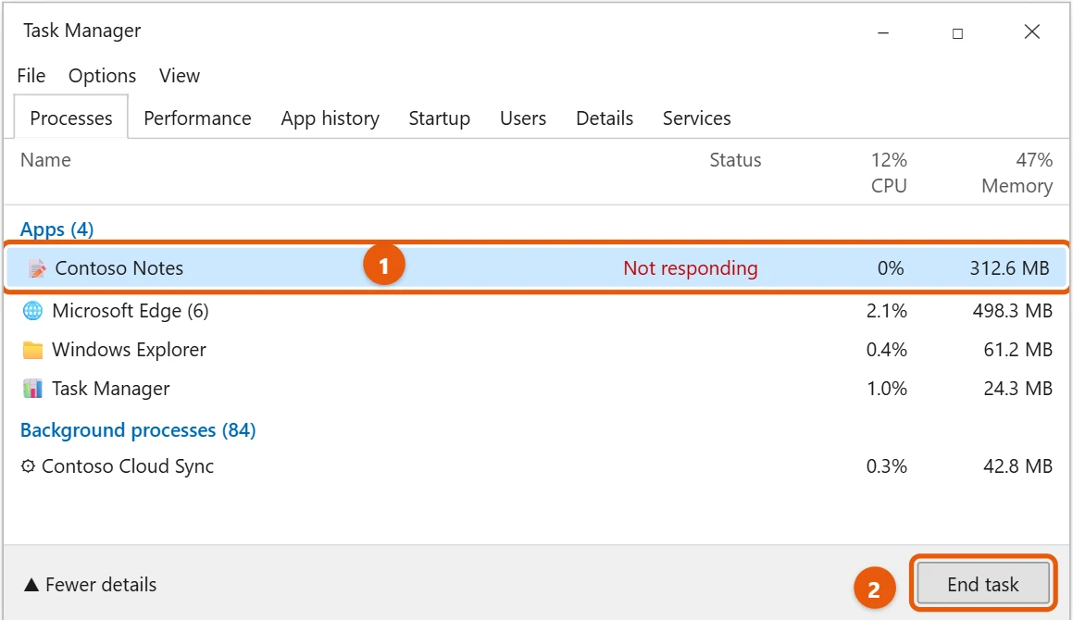Image resolution: width=1073 pixels, height=620 pixels.
Task: Sort by the Name column header
Action: click(x=46, y=159)
